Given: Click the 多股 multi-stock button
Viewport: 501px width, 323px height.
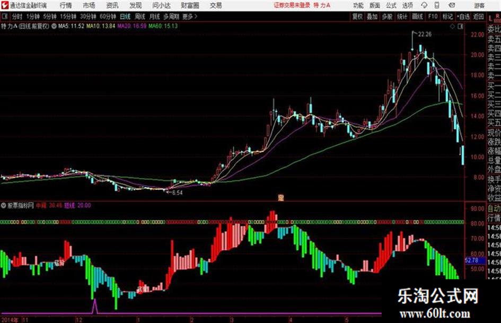Looking at the screenshot, I should (x=387, y=16).
